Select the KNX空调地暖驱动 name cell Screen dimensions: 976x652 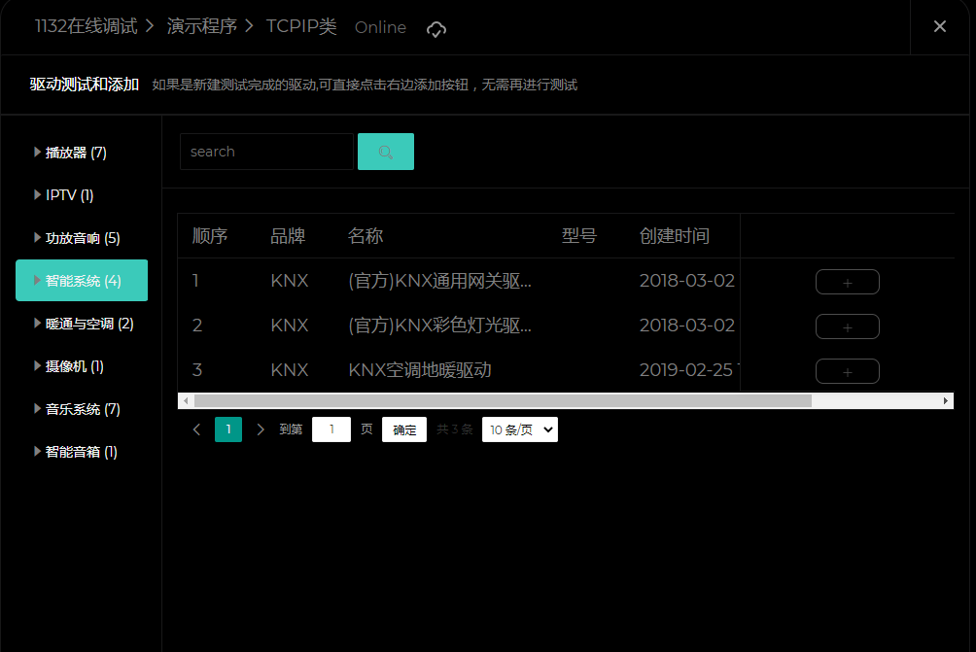pyautogui.click(x=420, y=370)
